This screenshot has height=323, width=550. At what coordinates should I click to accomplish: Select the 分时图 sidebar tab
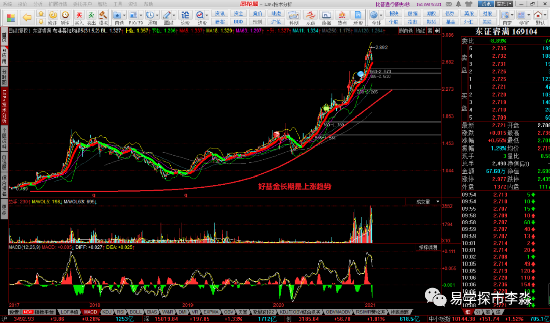tap(4, 77)
